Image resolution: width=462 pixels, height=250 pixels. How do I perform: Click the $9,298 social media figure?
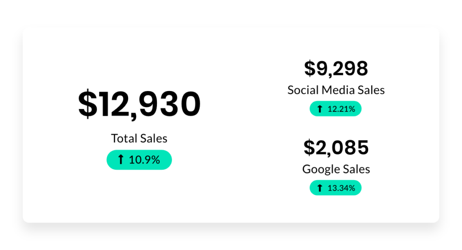[336, 68]
